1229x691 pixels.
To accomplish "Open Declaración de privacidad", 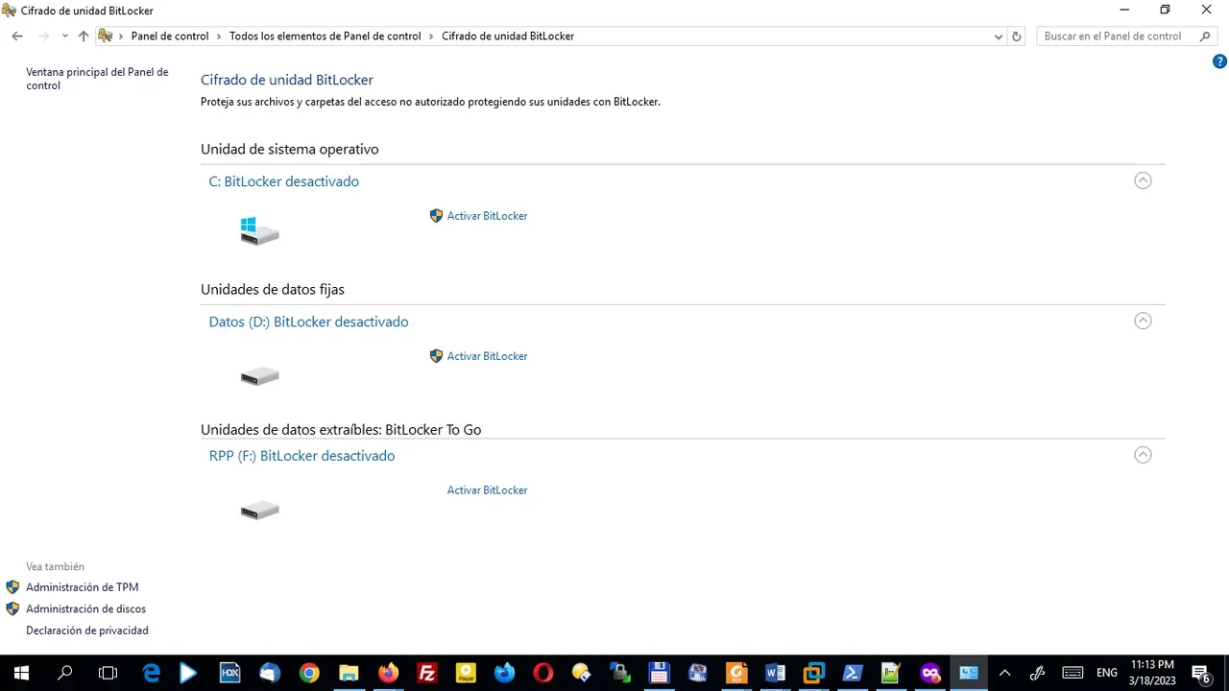I will coord(87,631).
